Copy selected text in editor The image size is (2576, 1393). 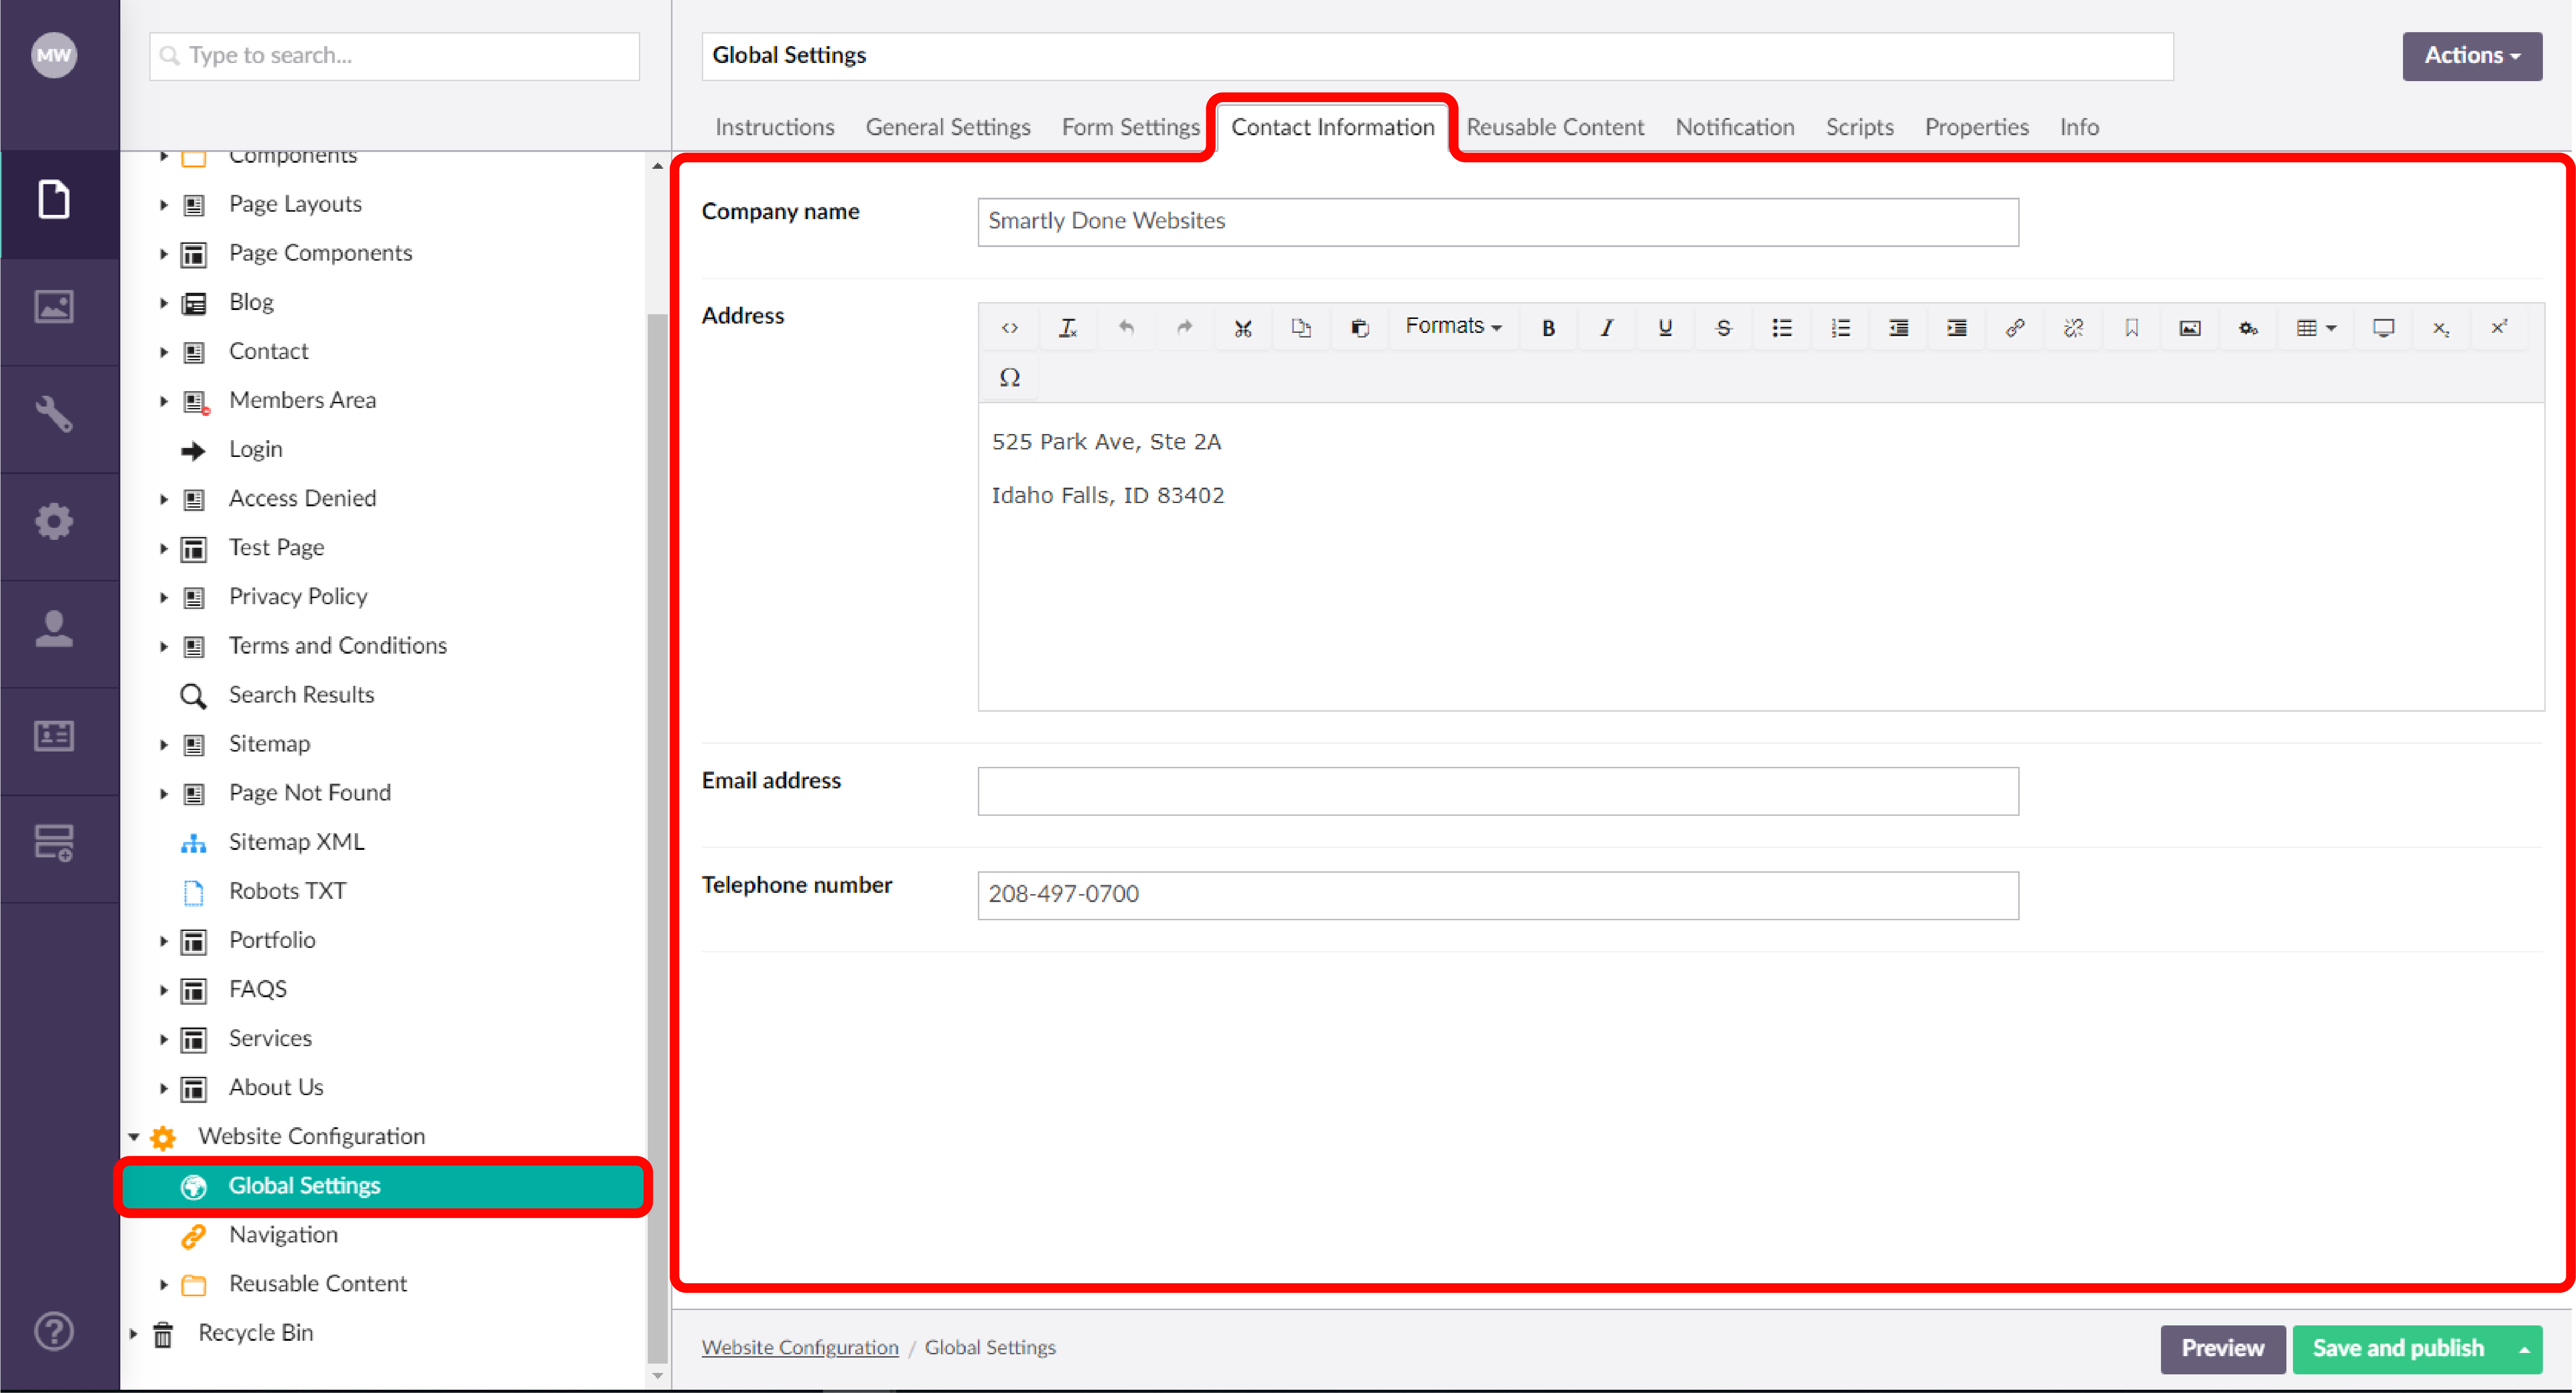tap(1301, 328)
